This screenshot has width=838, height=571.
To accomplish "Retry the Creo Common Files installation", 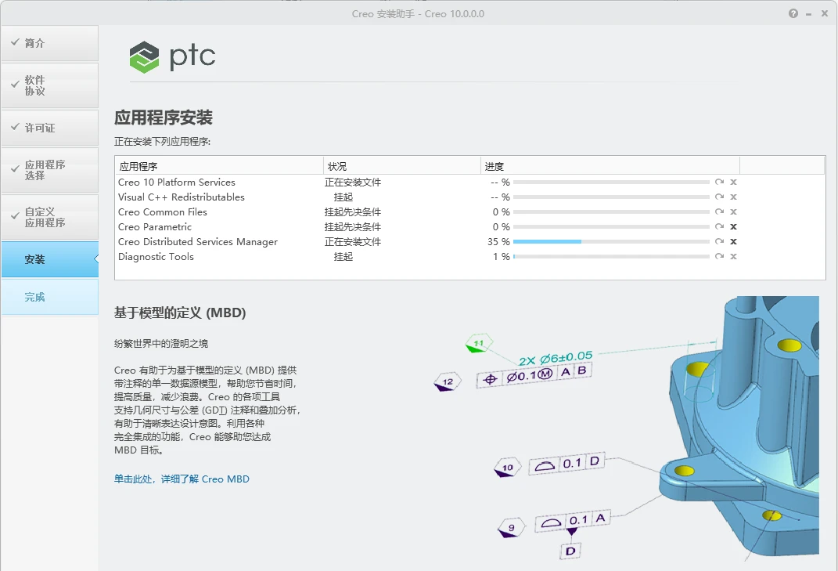I will coord(719,211).
